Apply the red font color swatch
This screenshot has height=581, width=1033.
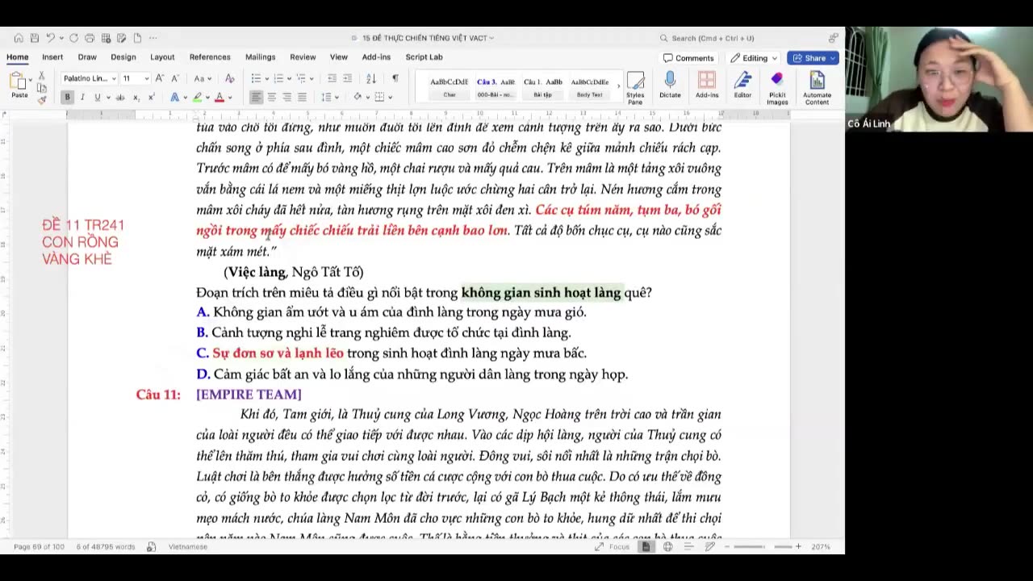(219, 98)
